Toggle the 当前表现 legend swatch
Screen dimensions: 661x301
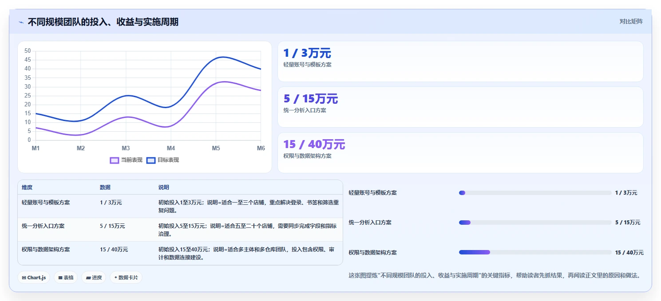115,160
